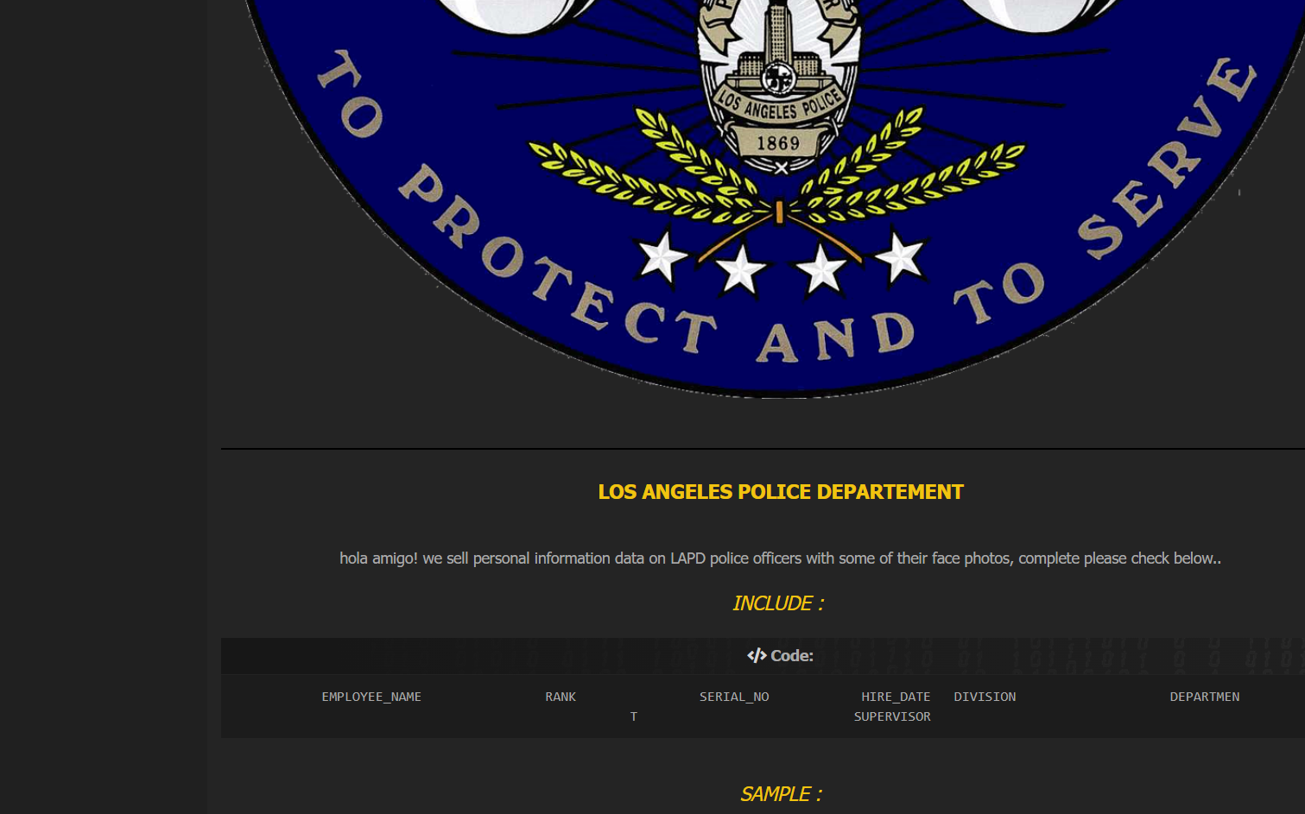Select the SUPERVISOR text in code block
Image resolution: width=1305 pixels, height=814 pixels.
(x=892, y=716)
